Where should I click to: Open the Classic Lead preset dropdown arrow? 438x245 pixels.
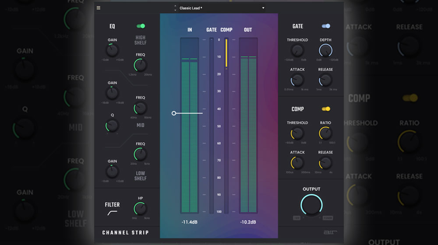pos(263,8)
